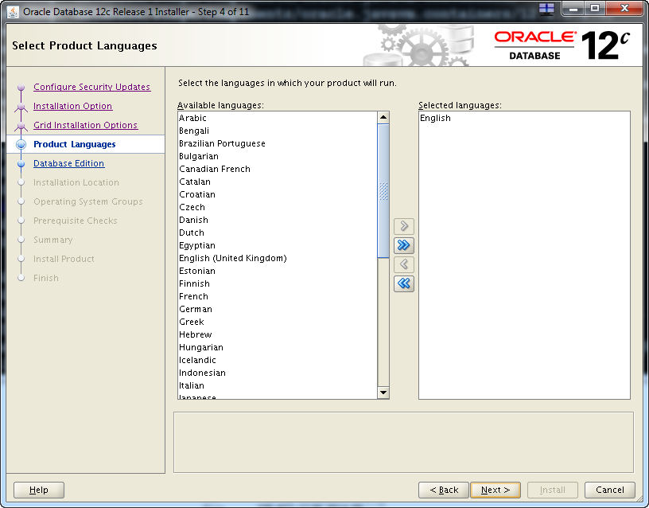
Task: Close the Oracle installer window
Action: point(625,8)
